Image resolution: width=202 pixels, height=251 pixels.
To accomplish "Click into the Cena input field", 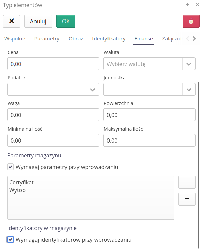I will pyautogui.click(x=53, y=64).
